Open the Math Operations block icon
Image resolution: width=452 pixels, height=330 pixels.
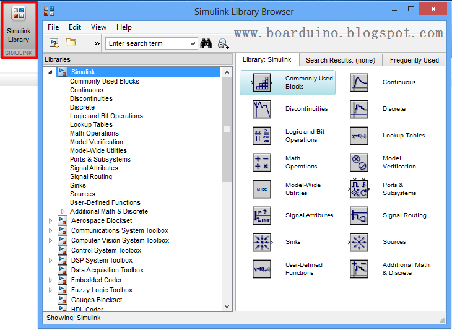(x=262, y=163)
